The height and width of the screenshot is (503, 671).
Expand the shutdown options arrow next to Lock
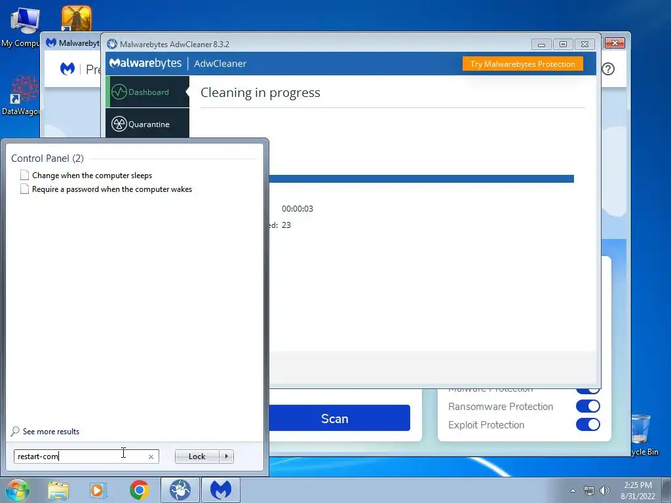pos(226,456)
